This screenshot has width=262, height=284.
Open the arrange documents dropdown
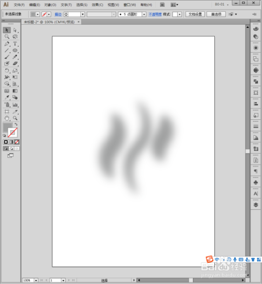pos(174,5)
